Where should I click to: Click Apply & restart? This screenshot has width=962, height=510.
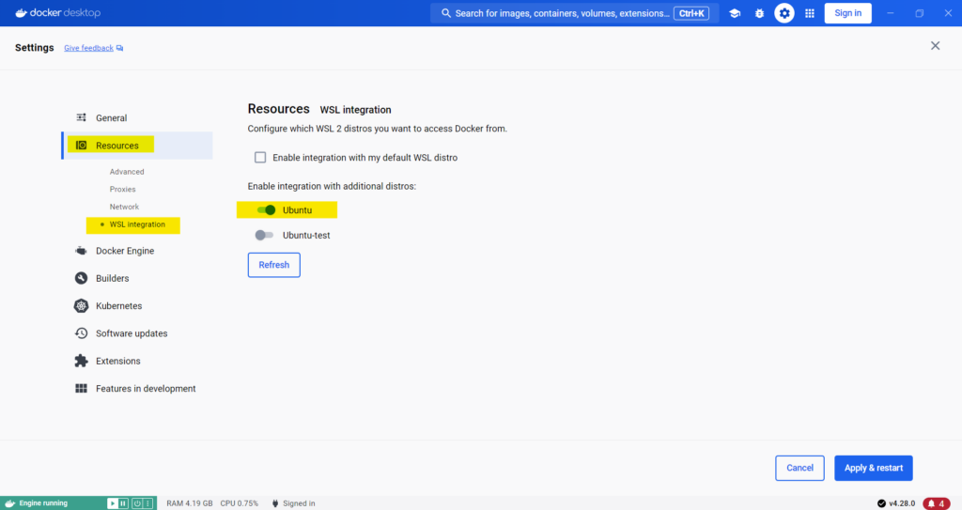[x=873, y=468]
